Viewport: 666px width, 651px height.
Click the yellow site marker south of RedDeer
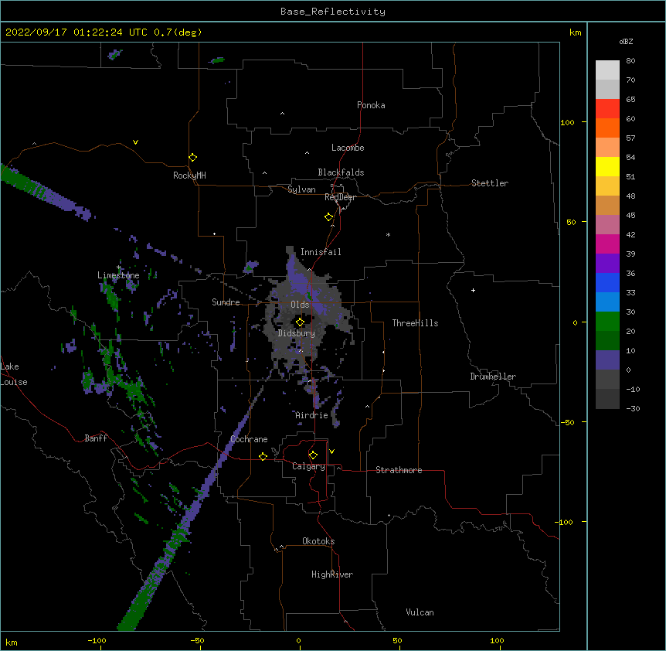tap(328, 217)
